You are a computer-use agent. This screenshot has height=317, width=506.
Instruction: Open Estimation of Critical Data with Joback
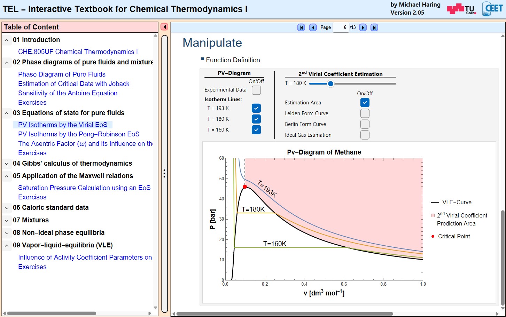click(x=74, y=84)
